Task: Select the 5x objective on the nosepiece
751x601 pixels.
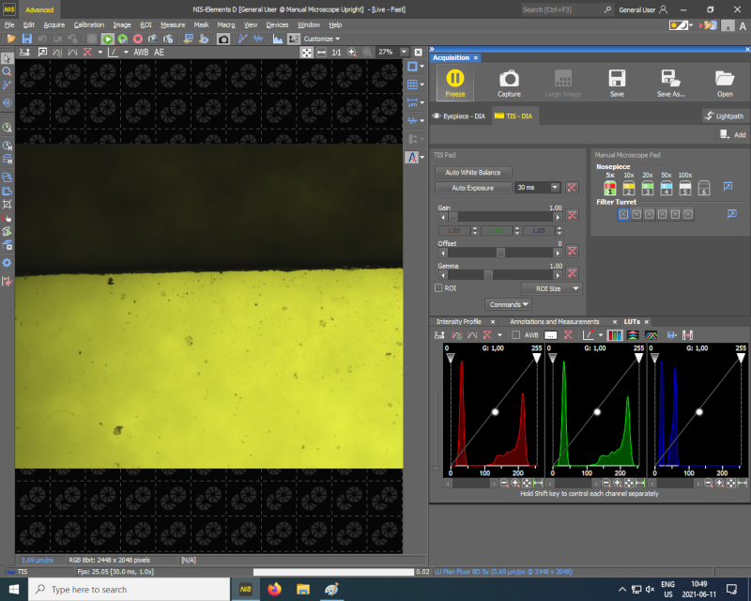Action: [x=609, y=188]
